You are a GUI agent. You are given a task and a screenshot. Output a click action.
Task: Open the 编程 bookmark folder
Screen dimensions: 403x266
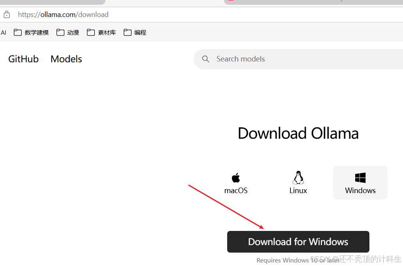coord(135,33)
